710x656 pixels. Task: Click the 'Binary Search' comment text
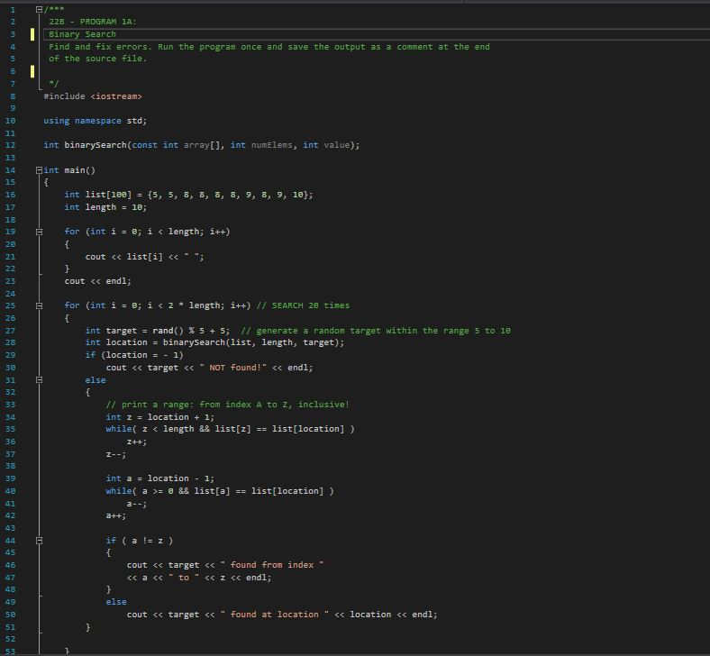click(x=82, y=34)
